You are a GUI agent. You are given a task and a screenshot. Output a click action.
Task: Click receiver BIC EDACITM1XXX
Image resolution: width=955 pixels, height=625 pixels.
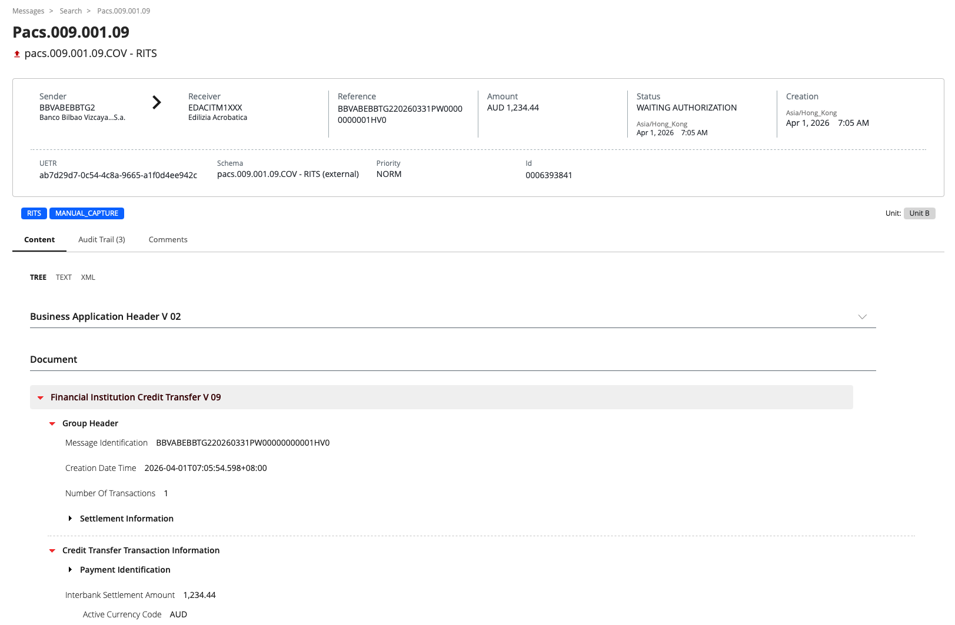coord(215,108)
